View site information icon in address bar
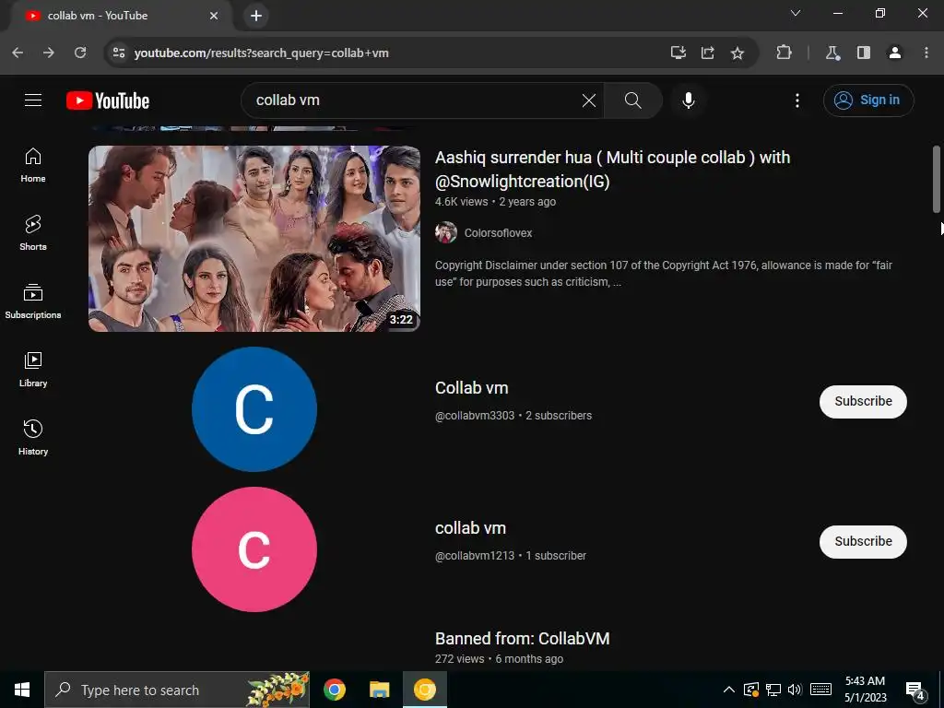944x708 pixels. (119, 53)
